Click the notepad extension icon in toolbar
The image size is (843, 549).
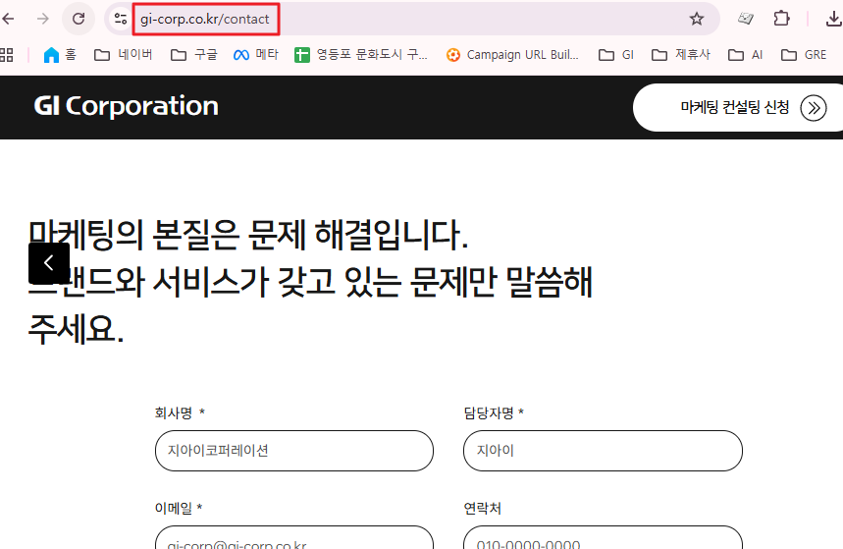click(746, 19)
